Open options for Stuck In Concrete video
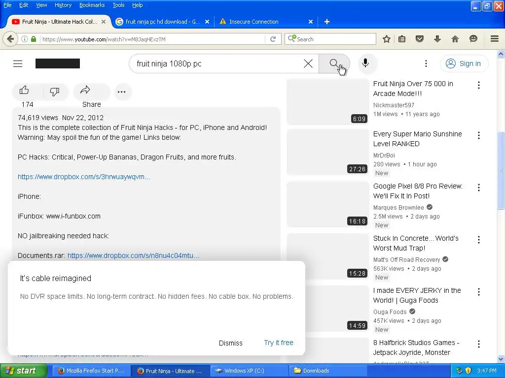 [x=478, y=240]
